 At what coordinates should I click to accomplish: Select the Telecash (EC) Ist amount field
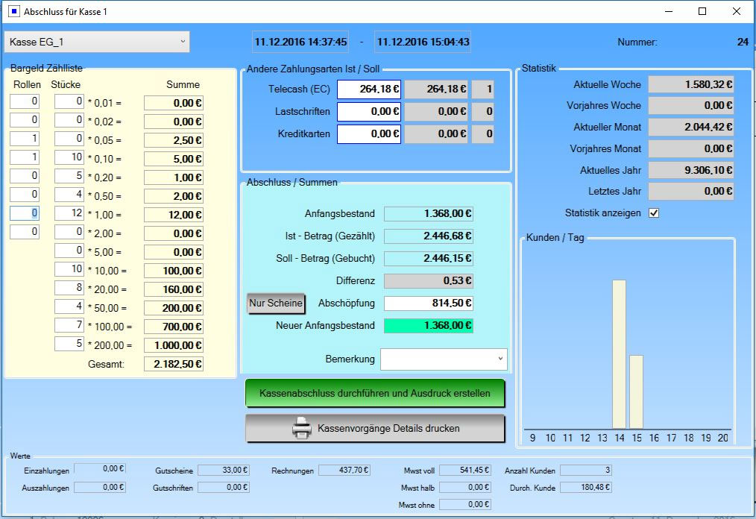coord(369,89)
